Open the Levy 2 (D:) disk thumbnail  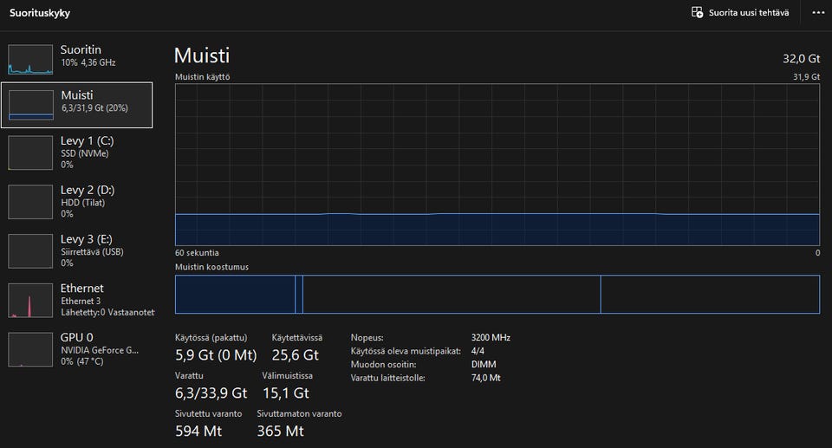[30, 202]
